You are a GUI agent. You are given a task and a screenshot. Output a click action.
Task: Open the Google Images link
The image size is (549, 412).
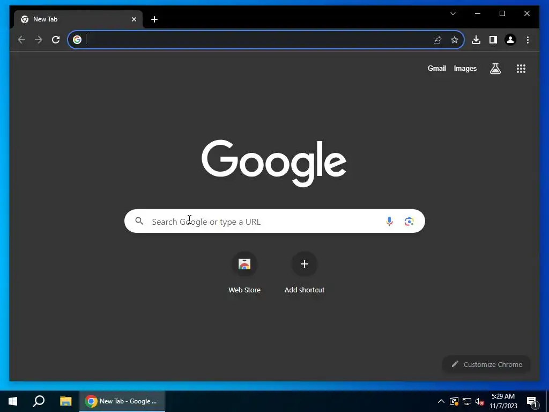(x=465, y=68)
